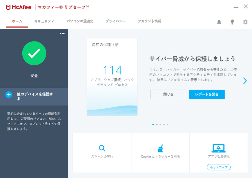The width and height of the screenshot is (252, 178).
Task: Open the アカウント情報 tab
Action: [x=149, y=21]
